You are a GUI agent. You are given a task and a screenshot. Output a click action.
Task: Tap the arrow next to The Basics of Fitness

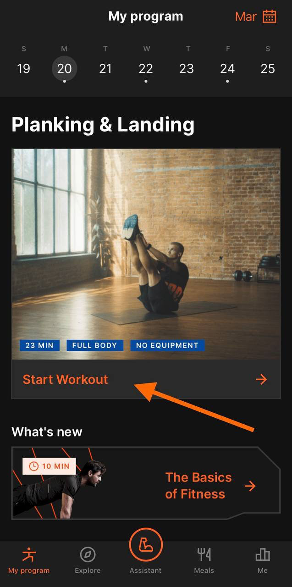[250, 486]
